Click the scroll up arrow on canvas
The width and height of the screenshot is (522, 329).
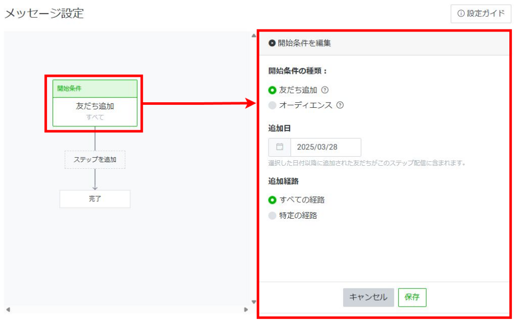tap(253, 36)
